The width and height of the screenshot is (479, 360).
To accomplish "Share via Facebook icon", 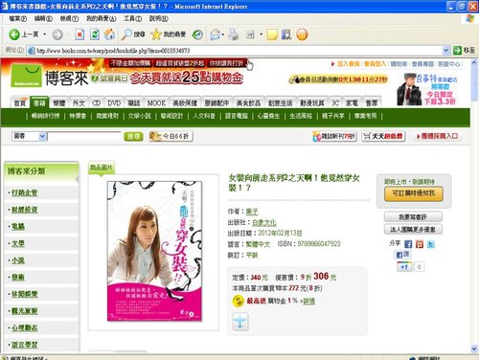I will (x=408, y=244).
